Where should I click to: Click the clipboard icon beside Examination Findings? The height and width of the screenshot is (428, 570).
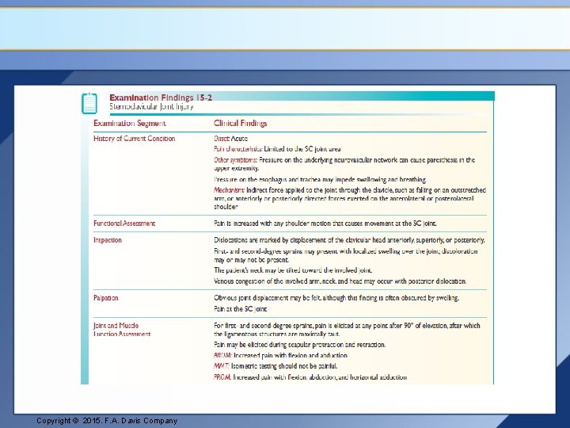coord(89,103)
